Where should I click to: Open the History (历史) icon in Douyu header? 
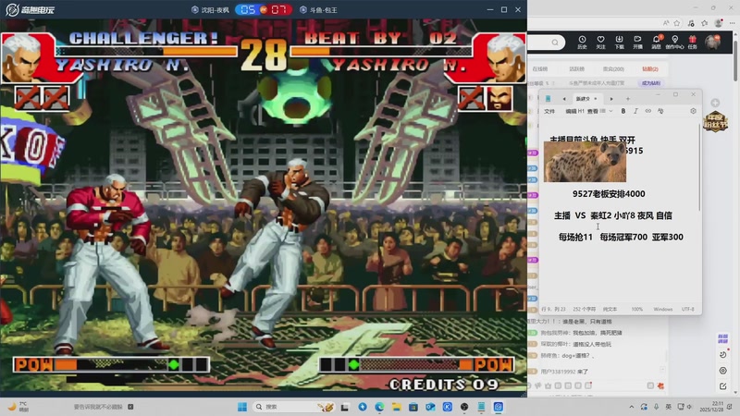[582, 42]
